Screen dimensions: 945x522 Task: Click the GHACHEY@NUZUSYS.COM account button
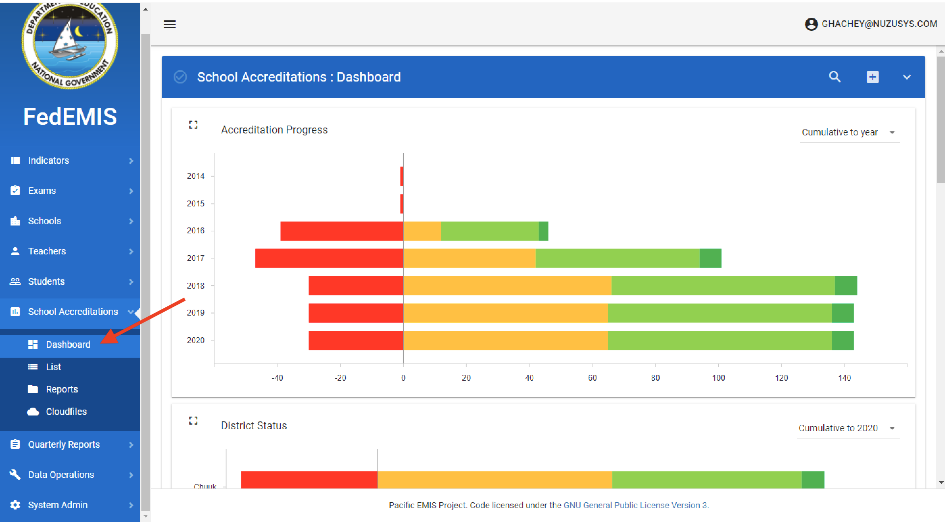[879, 24]
